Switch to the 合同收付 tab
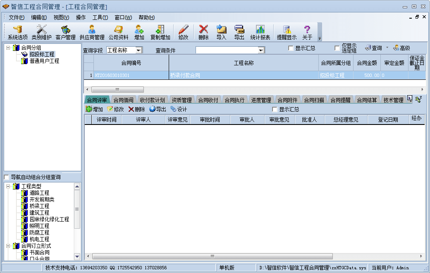Image resolution: width=430 pixels, height=273 pixels. click(208, 100)
